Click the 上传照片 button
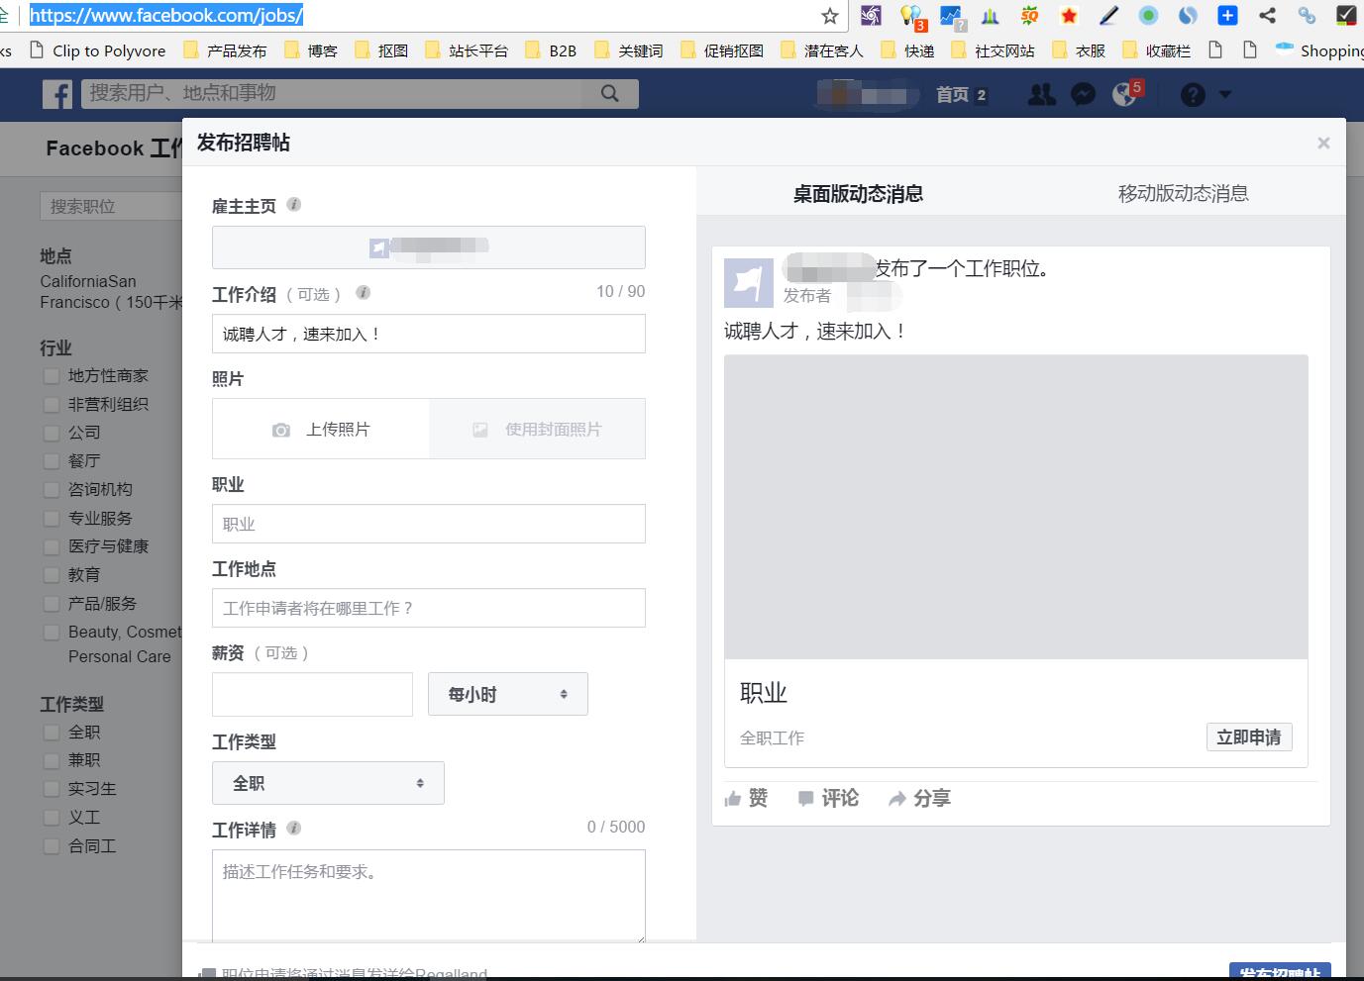Screen dimensions: 1364x981 321,430
